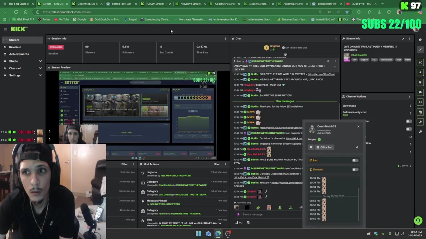Open Windows Start menu

pos(198,234)
